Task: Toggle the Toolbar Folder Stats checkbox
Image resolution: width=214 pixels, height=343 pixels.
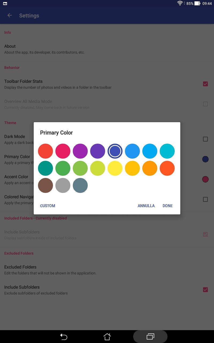Action: pyautogui.click(x=205, y=84)
